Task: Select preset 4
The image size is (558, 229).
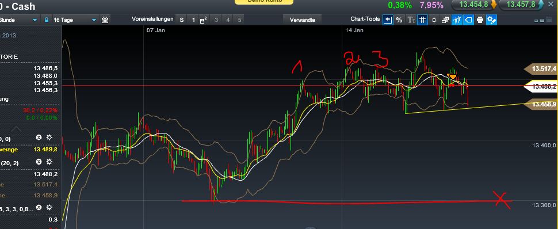Action: tap(228, 20)
